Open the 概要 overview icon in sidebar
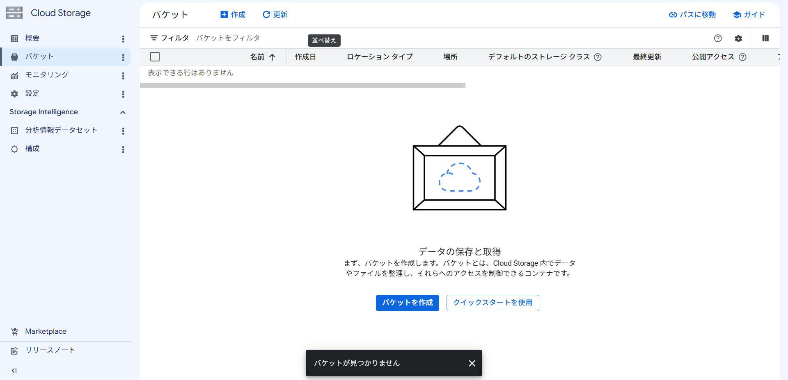Image resolution: width=788 pixels, height=380 pixels. click(14, 38)
